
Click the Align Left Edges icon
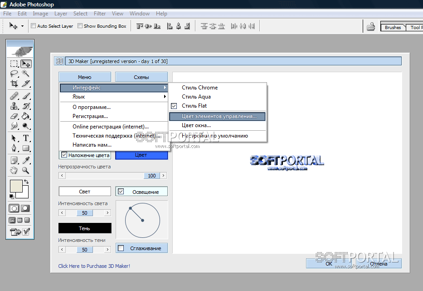pyautogui.click(x=170, y=26)
